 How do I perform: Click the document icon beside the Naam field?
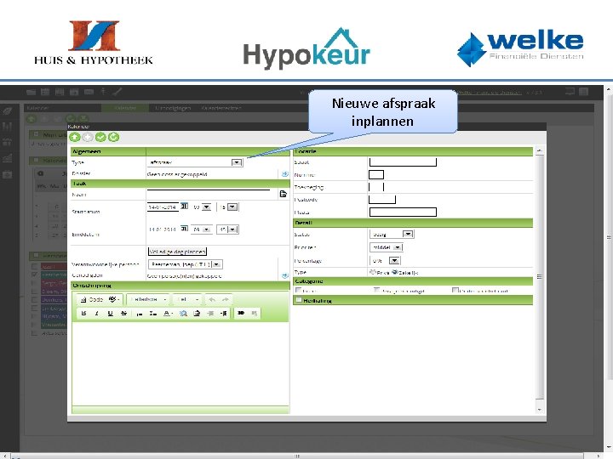click(284, 194)
